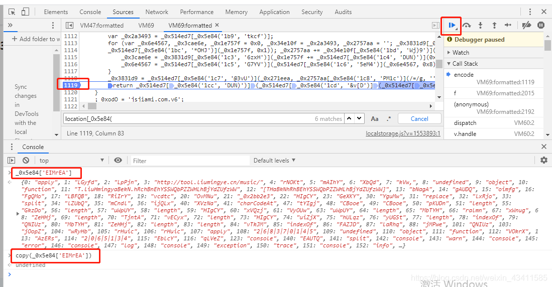The image size is (552, 287).
Task: Close the VM69:formatted tab
Action: (217, 25)
